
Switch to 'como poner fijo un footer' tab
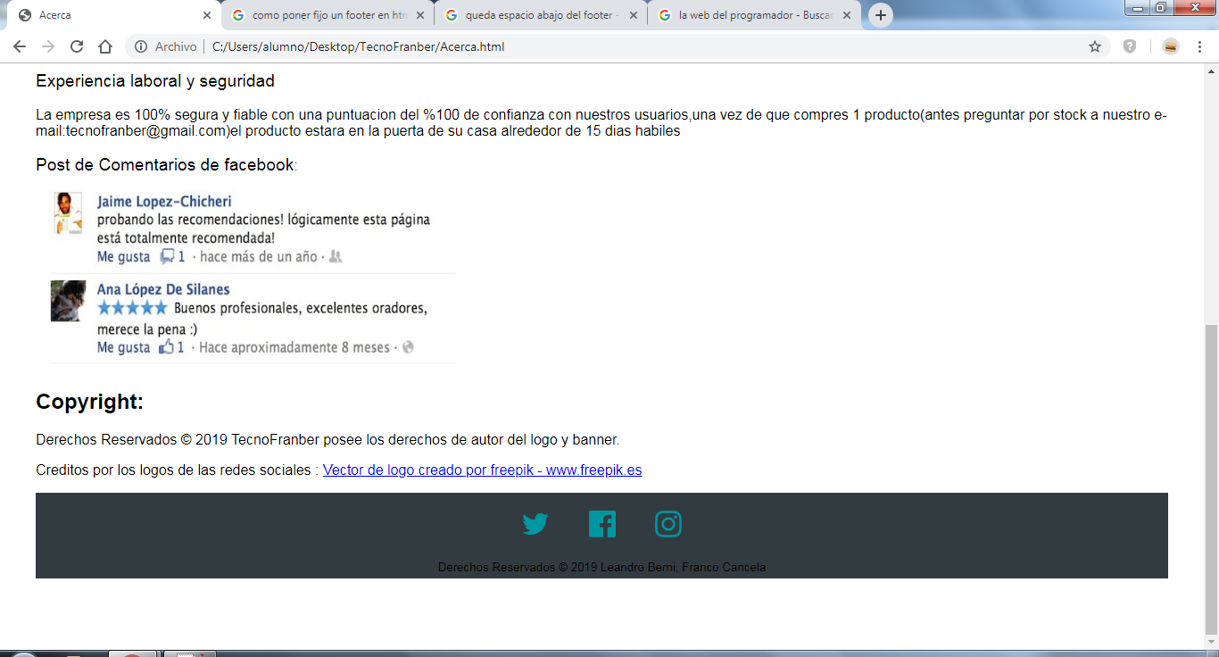pyautogui.click(x=328, y=15)
